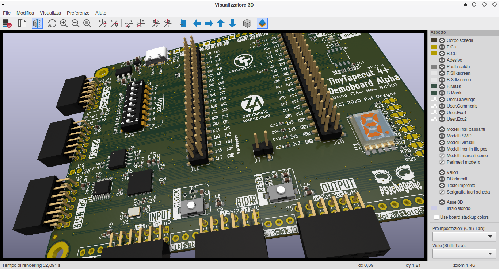Image resolution: width=499 pixels, height=269 pixels.
Task: Click the flip board view icon
Action: pyautogui.click(x=182, y=24)
